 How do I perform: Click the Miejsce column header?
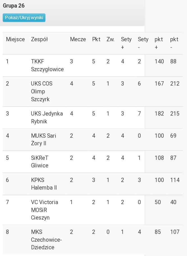15,40
